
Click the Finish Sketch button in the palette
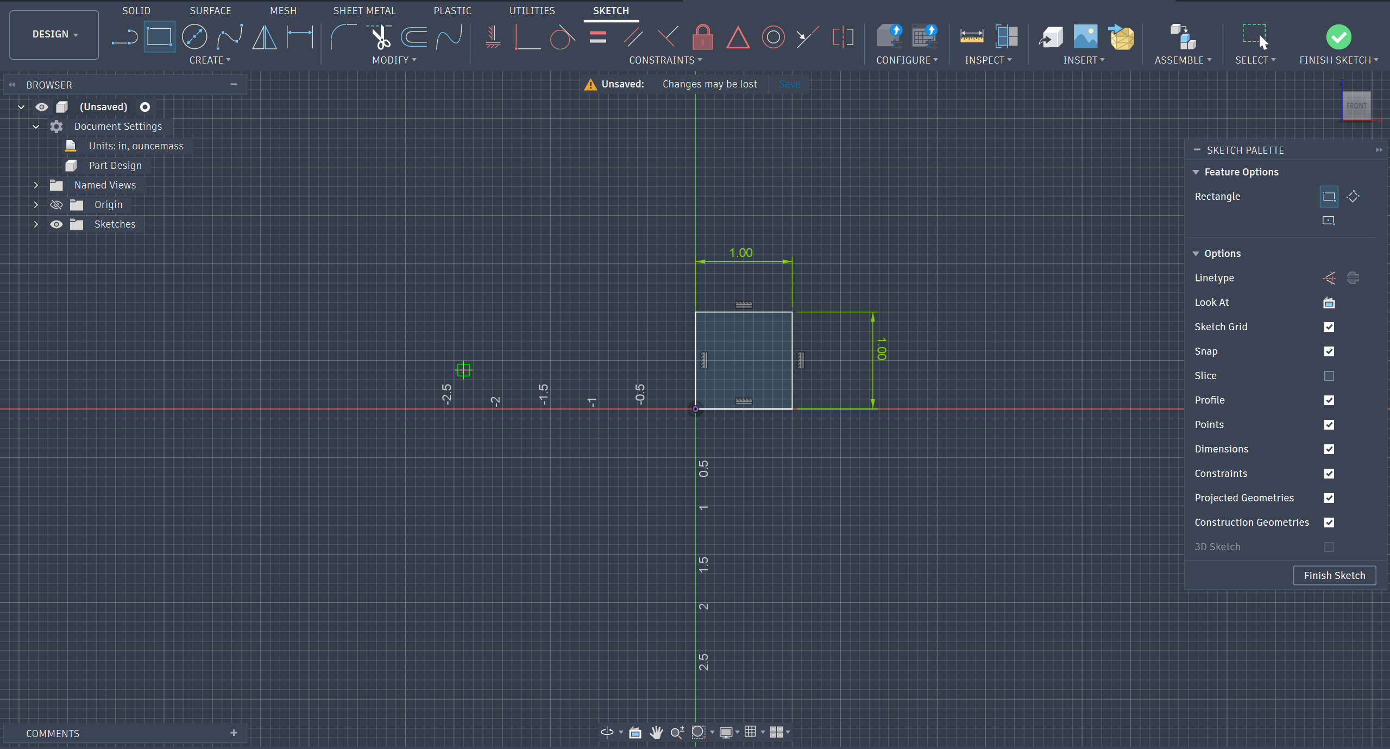(x=1334, y=575)
